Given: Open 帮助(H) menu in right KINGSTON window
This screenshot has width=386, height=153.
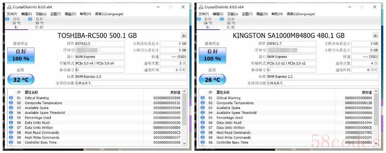Looking at the screenshot, I should 277,14.
